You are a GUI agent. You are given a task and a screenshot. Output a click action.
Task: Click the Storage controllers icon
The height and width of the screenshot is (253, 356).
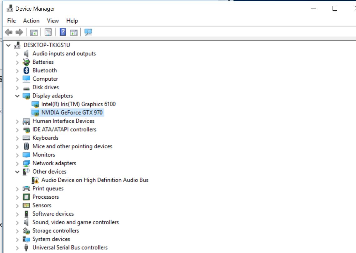(26, 231)
